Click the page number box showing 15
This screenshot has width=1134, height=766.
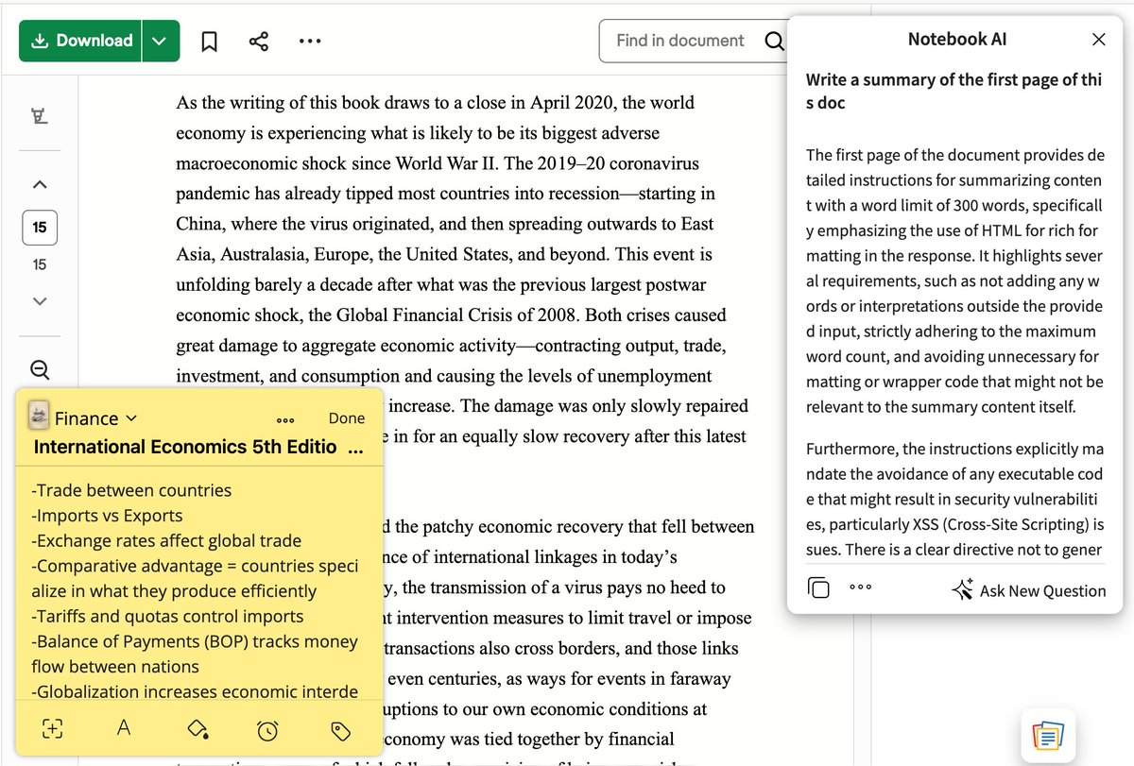click(x=40, y=228)
